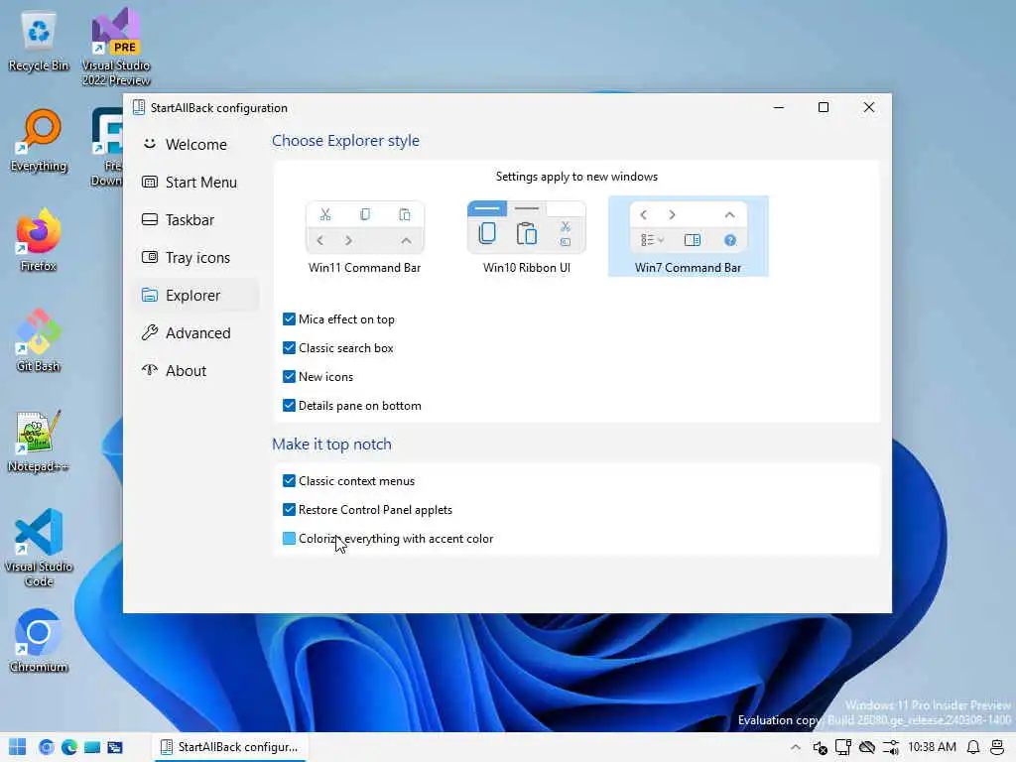
Task: Select Visual Studio Code desktop icon
Action: pyautogui.click(x=39, y=548)
